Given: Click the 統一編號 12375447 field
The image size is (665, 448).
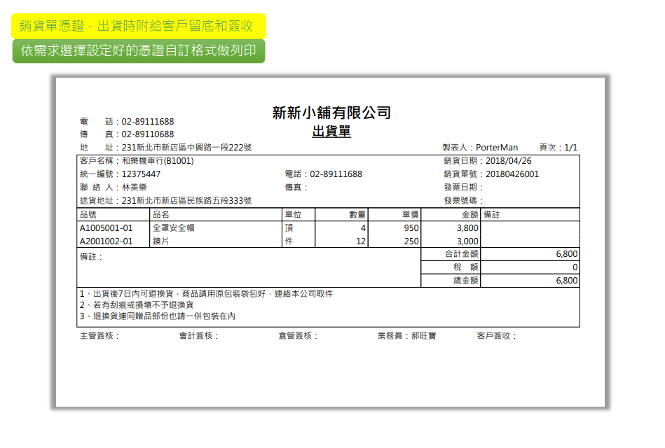Looking at the screenshot, I should click(x=121, y=174).
